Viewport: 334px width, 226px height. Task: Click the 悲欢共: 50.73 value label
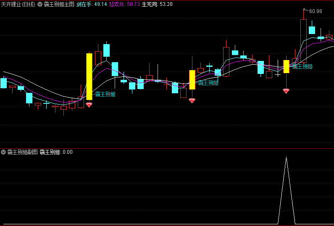pos(124,4)
